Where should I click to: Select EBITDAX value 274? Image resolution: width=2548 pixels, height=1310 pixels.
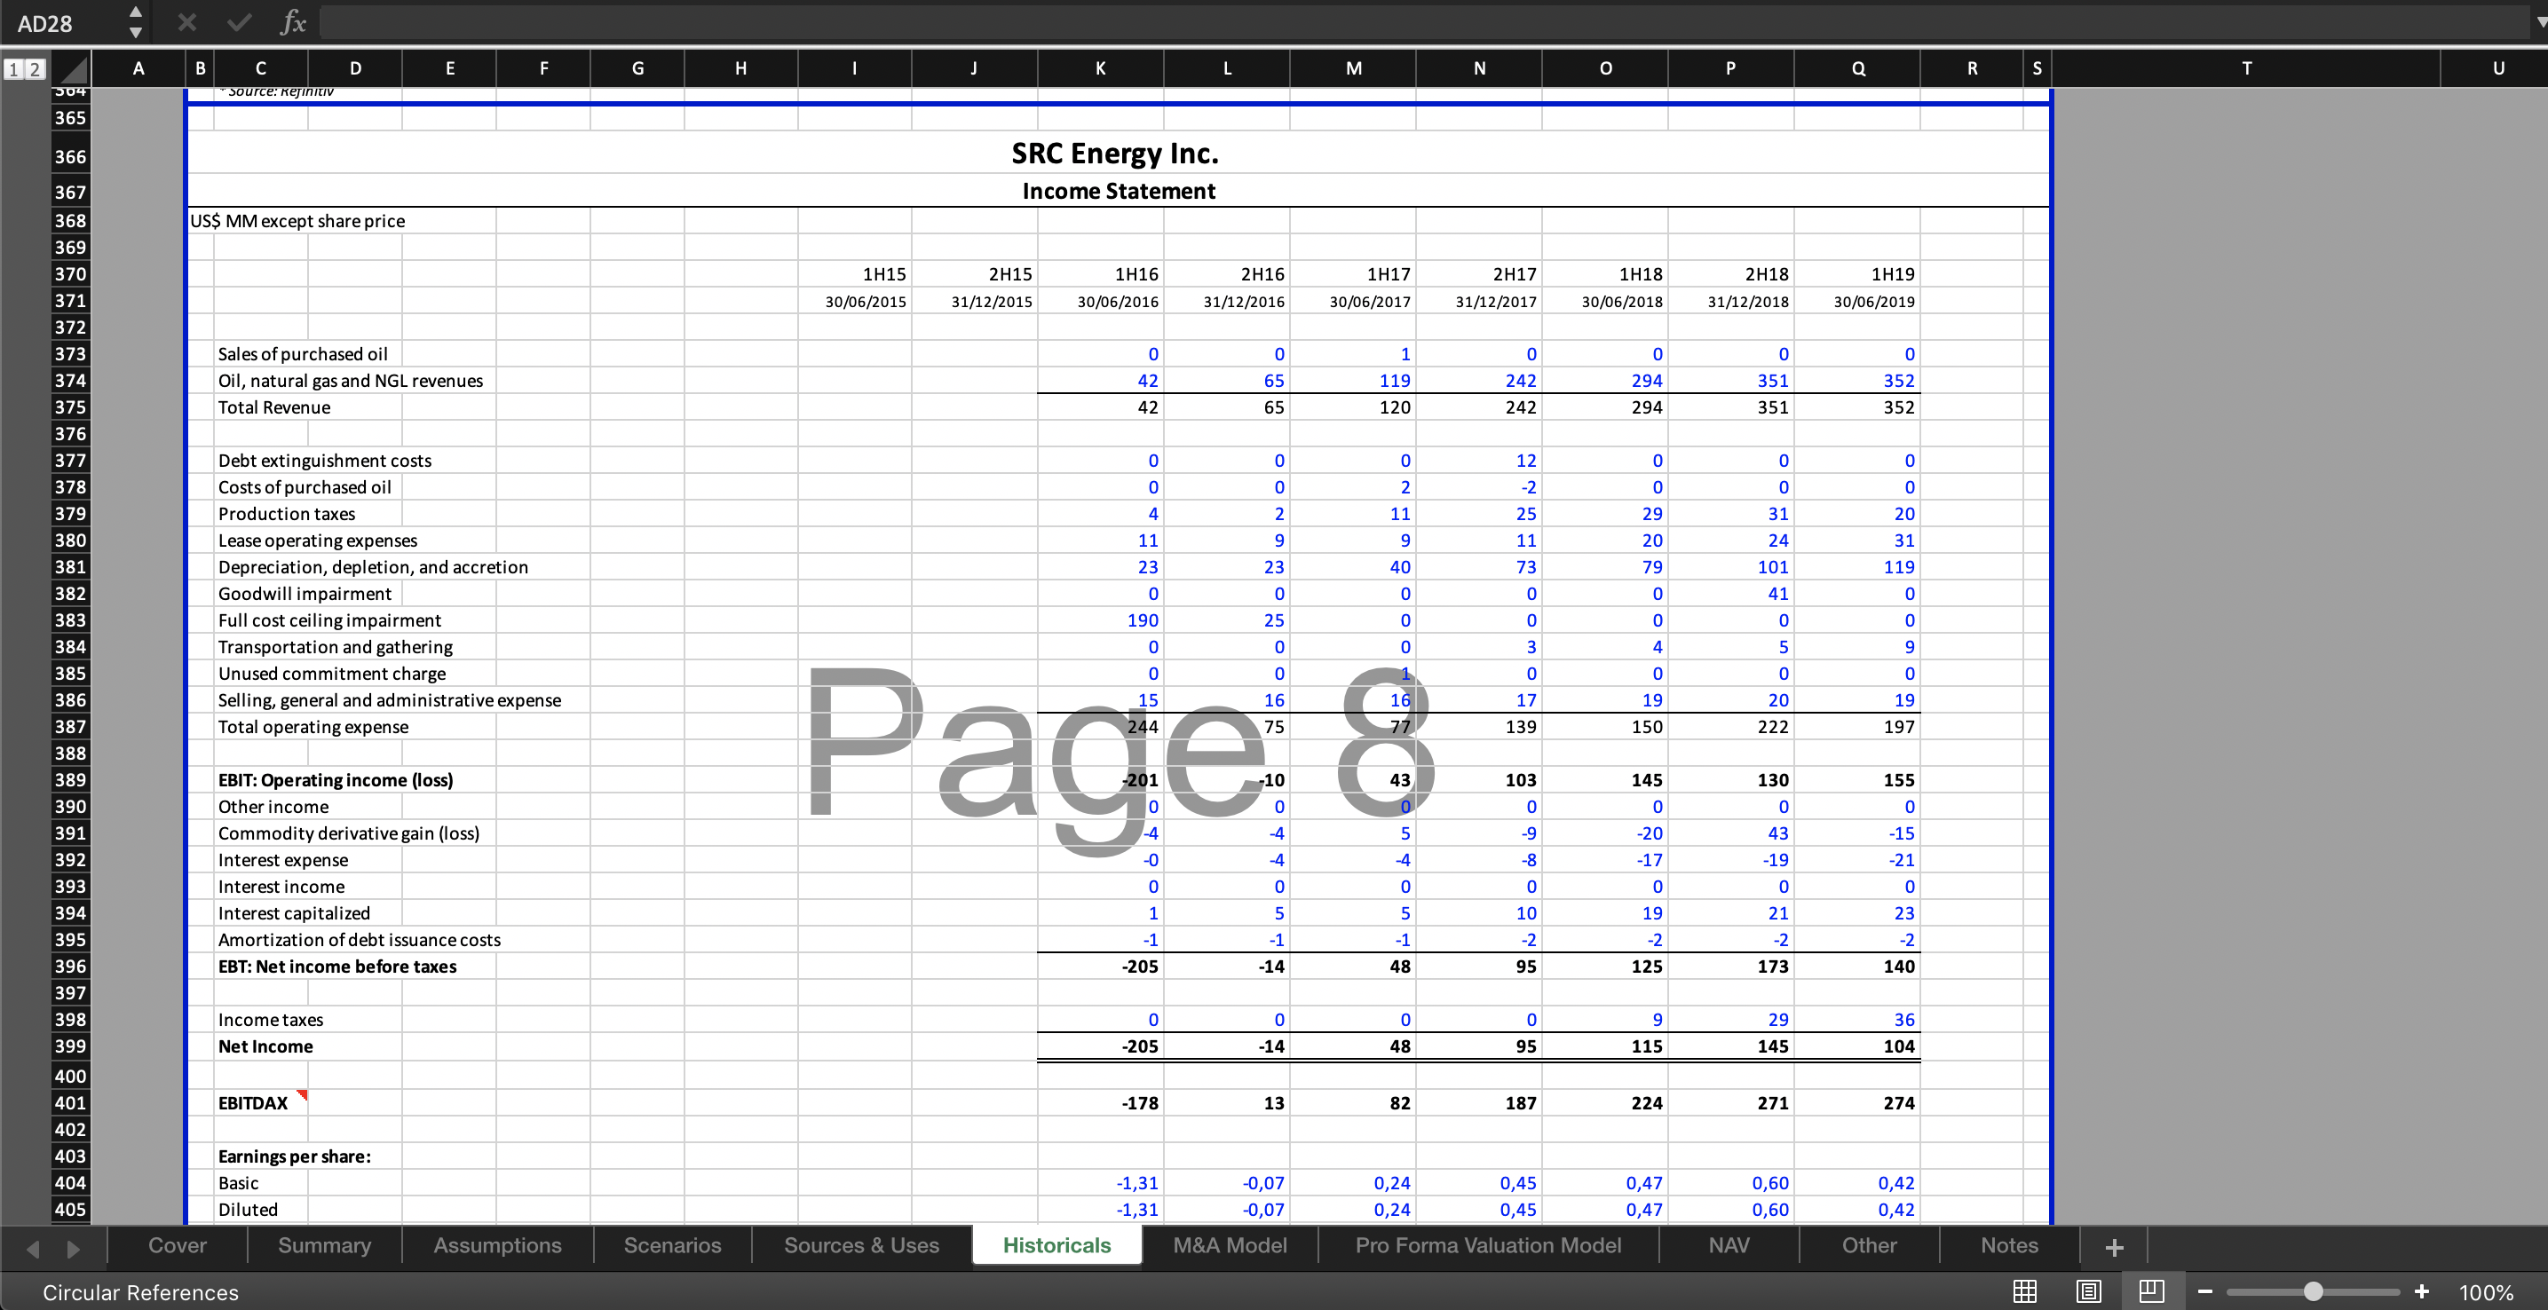[1856, 1102]
